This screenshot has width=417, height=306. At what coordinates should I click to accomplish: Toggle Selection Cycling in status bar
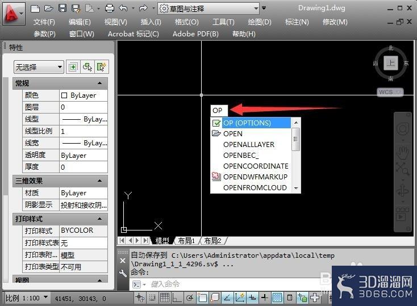coord(302,297)
